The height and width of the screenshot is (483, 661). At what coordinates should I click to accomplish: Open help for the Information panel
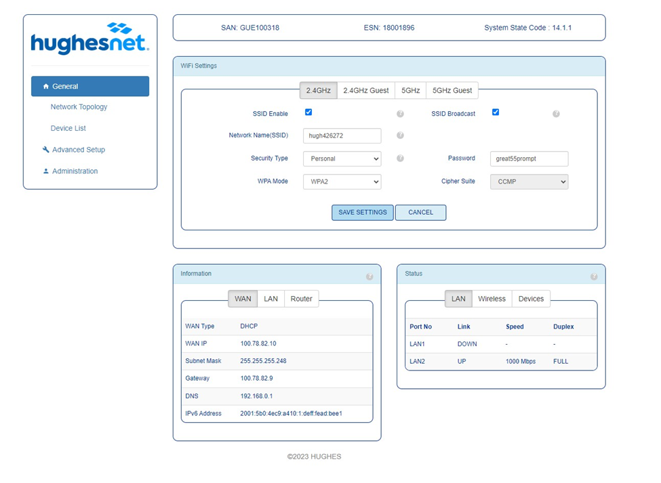(369, 276)
